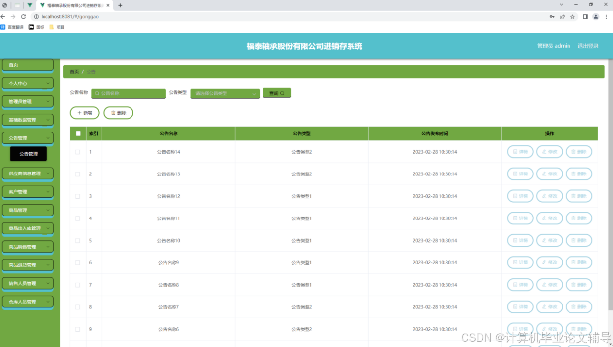Image resolution: width=613 pixels, height=347 pixels.
Task: Click 修改 for 公告名称10
Action: tap(549, 241)
